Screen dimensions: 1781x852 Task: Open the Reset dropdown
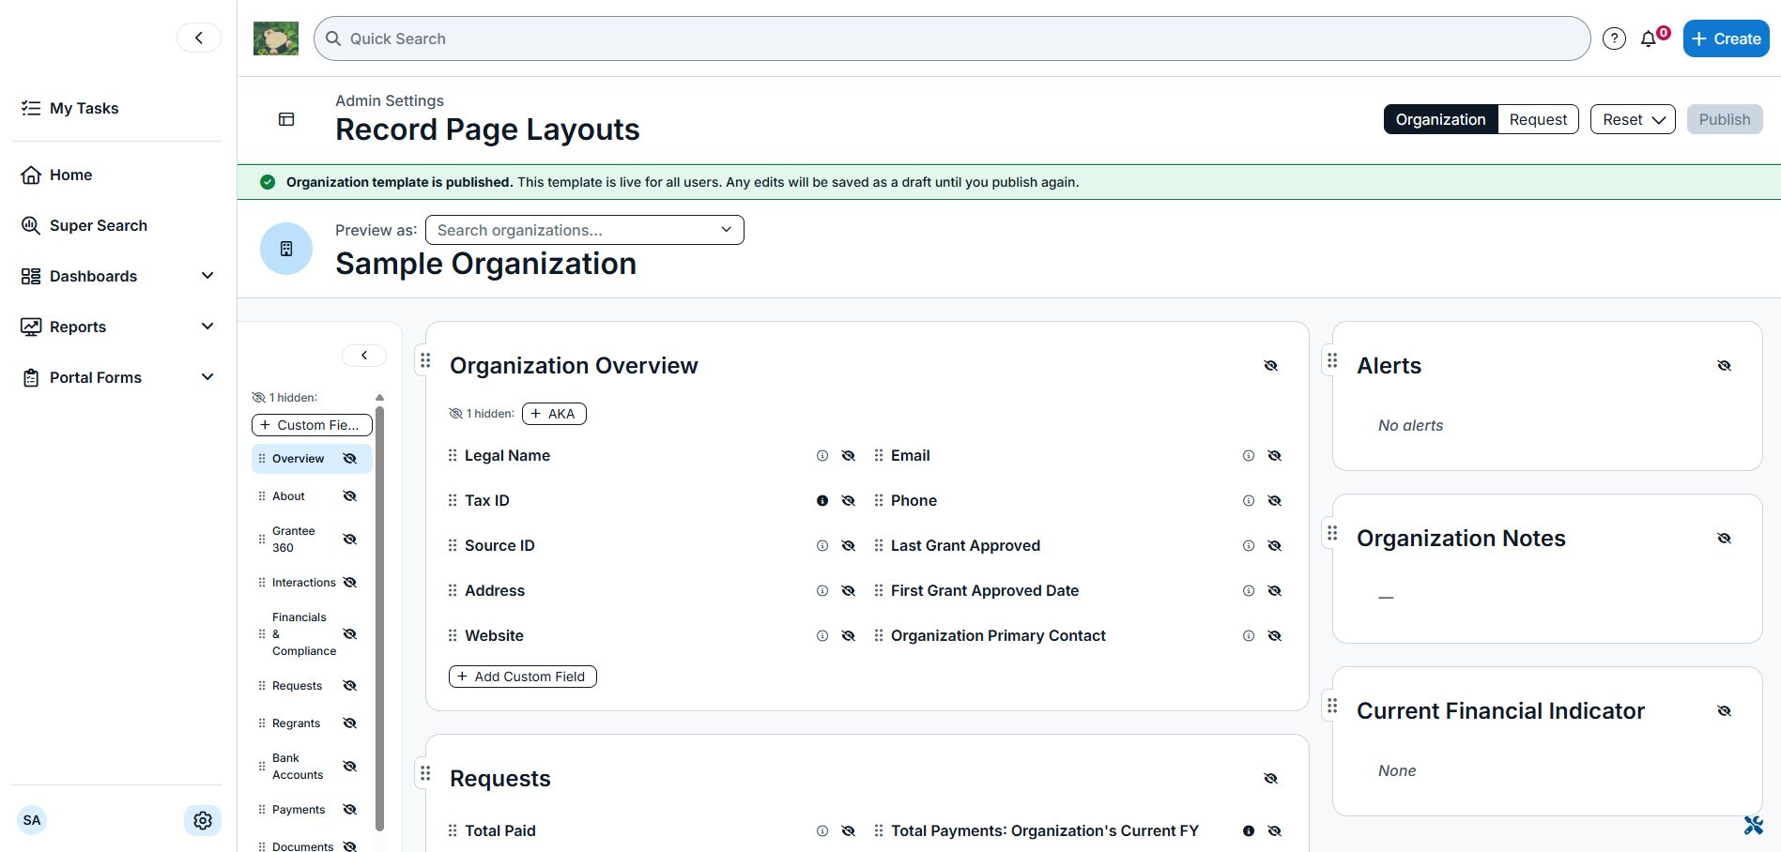coord(1633,119)
